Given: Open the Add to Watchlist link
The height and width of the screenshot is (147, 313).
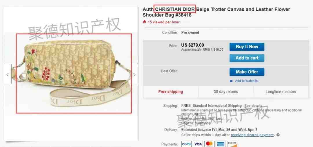Looking at the screenshot, I should point(247,81).
